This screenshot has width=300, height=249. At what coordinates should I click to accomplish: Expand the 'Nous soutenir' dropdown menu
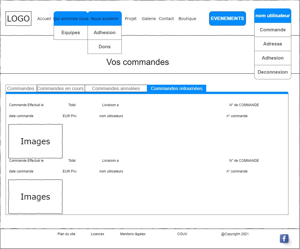pos(105,19)
